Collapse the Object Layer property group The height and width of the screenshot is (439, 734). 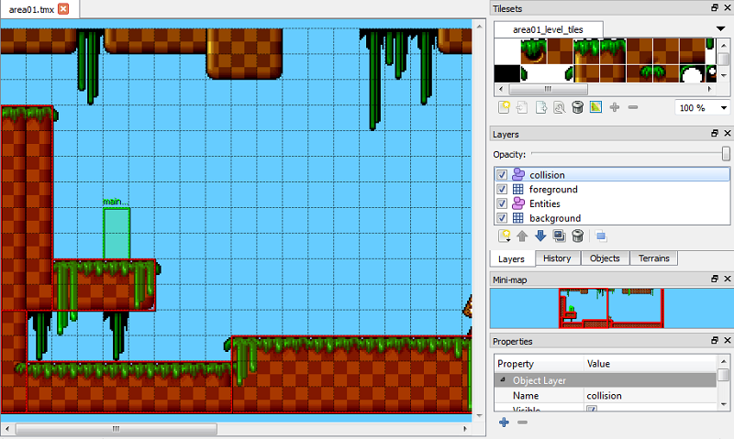click(x=503, y=379)
